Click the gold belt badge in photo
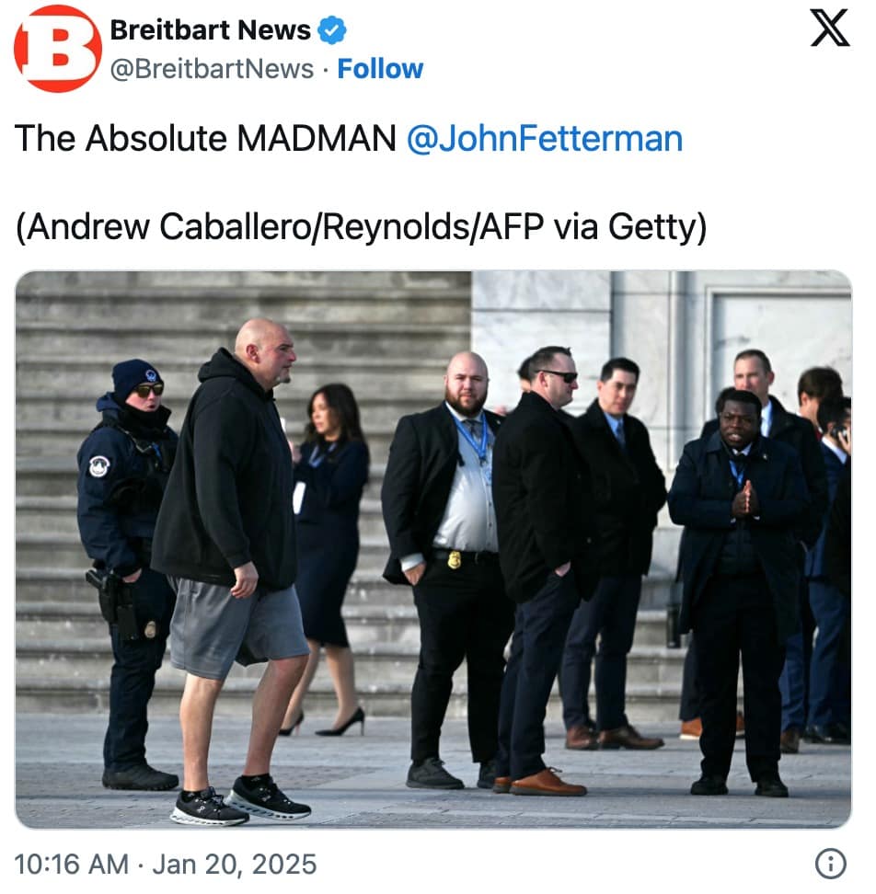Viewport: 876px width, 894px height. click(x=454, y=559)
